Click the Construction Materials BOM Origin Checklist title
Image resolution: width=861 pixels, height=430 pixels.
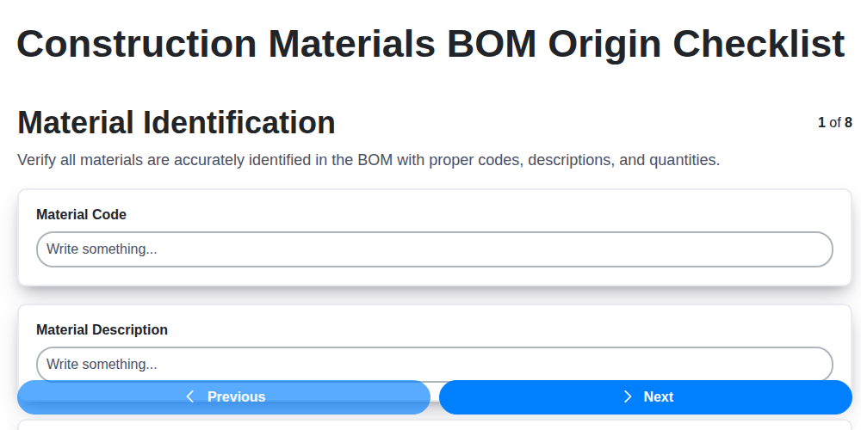(x=430, y=43)
